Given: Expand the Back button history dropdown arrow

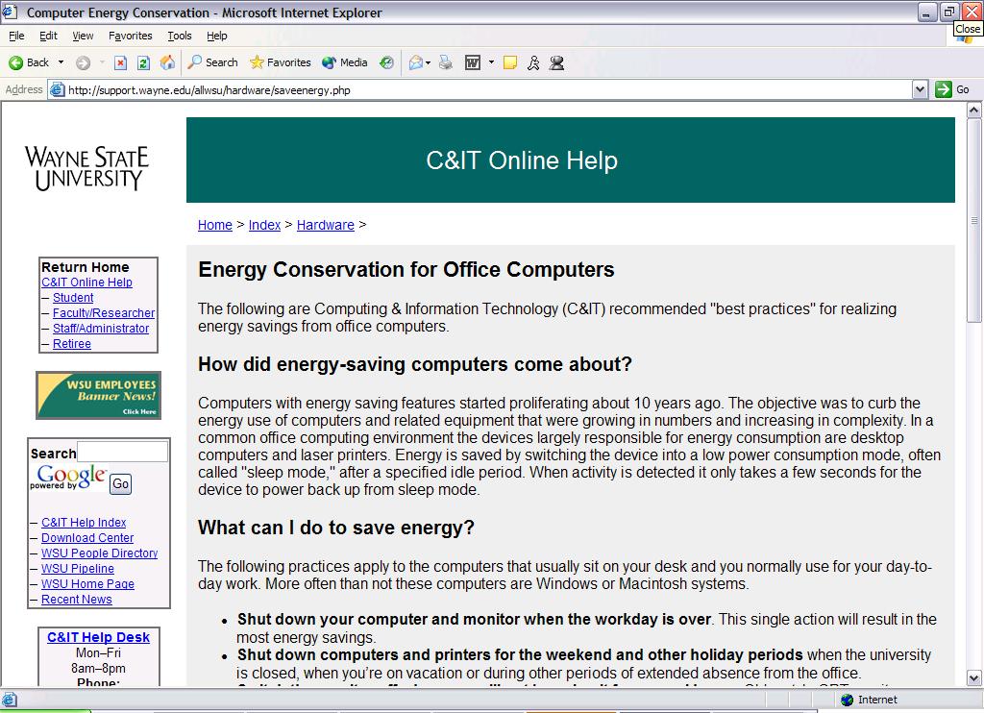Looking at the screenshot, I should click(61, 62).
